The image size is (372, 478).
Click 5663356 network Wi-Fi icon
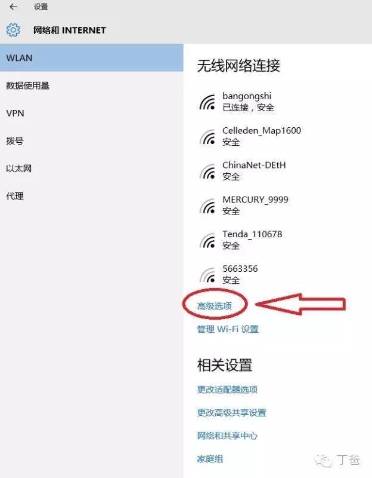[x=207, y=275]
